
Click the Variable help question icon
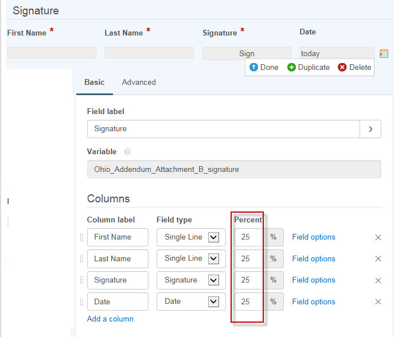pyautogui.click(x=127, y=152)
